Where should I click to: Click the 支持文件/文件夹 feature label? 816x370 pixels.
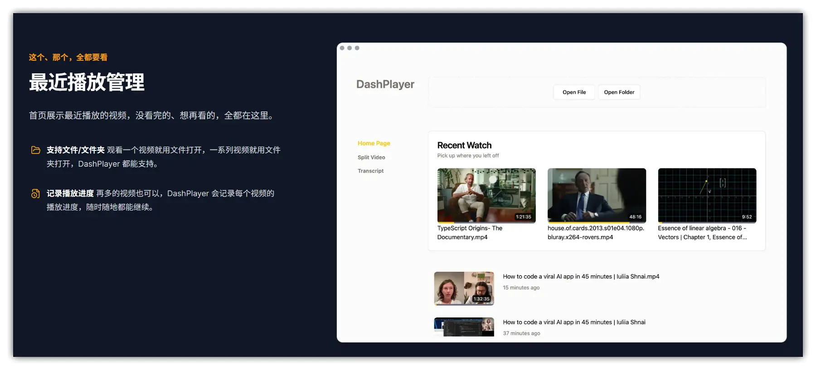click(x=75, y=150)
